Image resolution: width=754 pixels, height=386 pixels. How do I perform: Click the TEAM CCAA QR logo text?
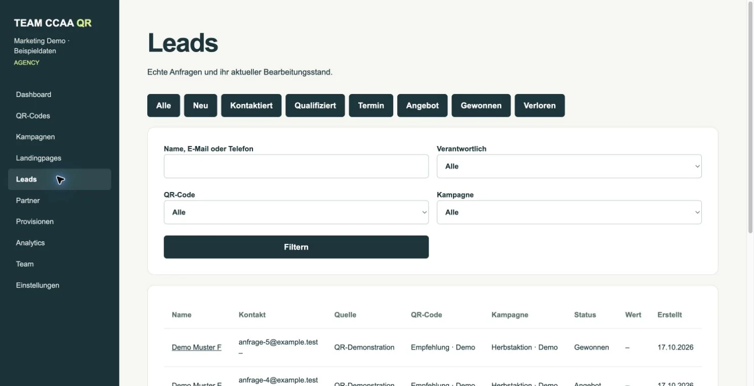53,23
